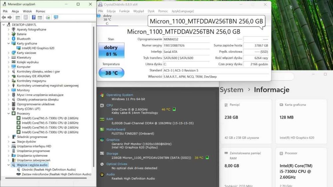Expand the Monitory category
Viewport: 333px width, 187px height.
[9, 90]
